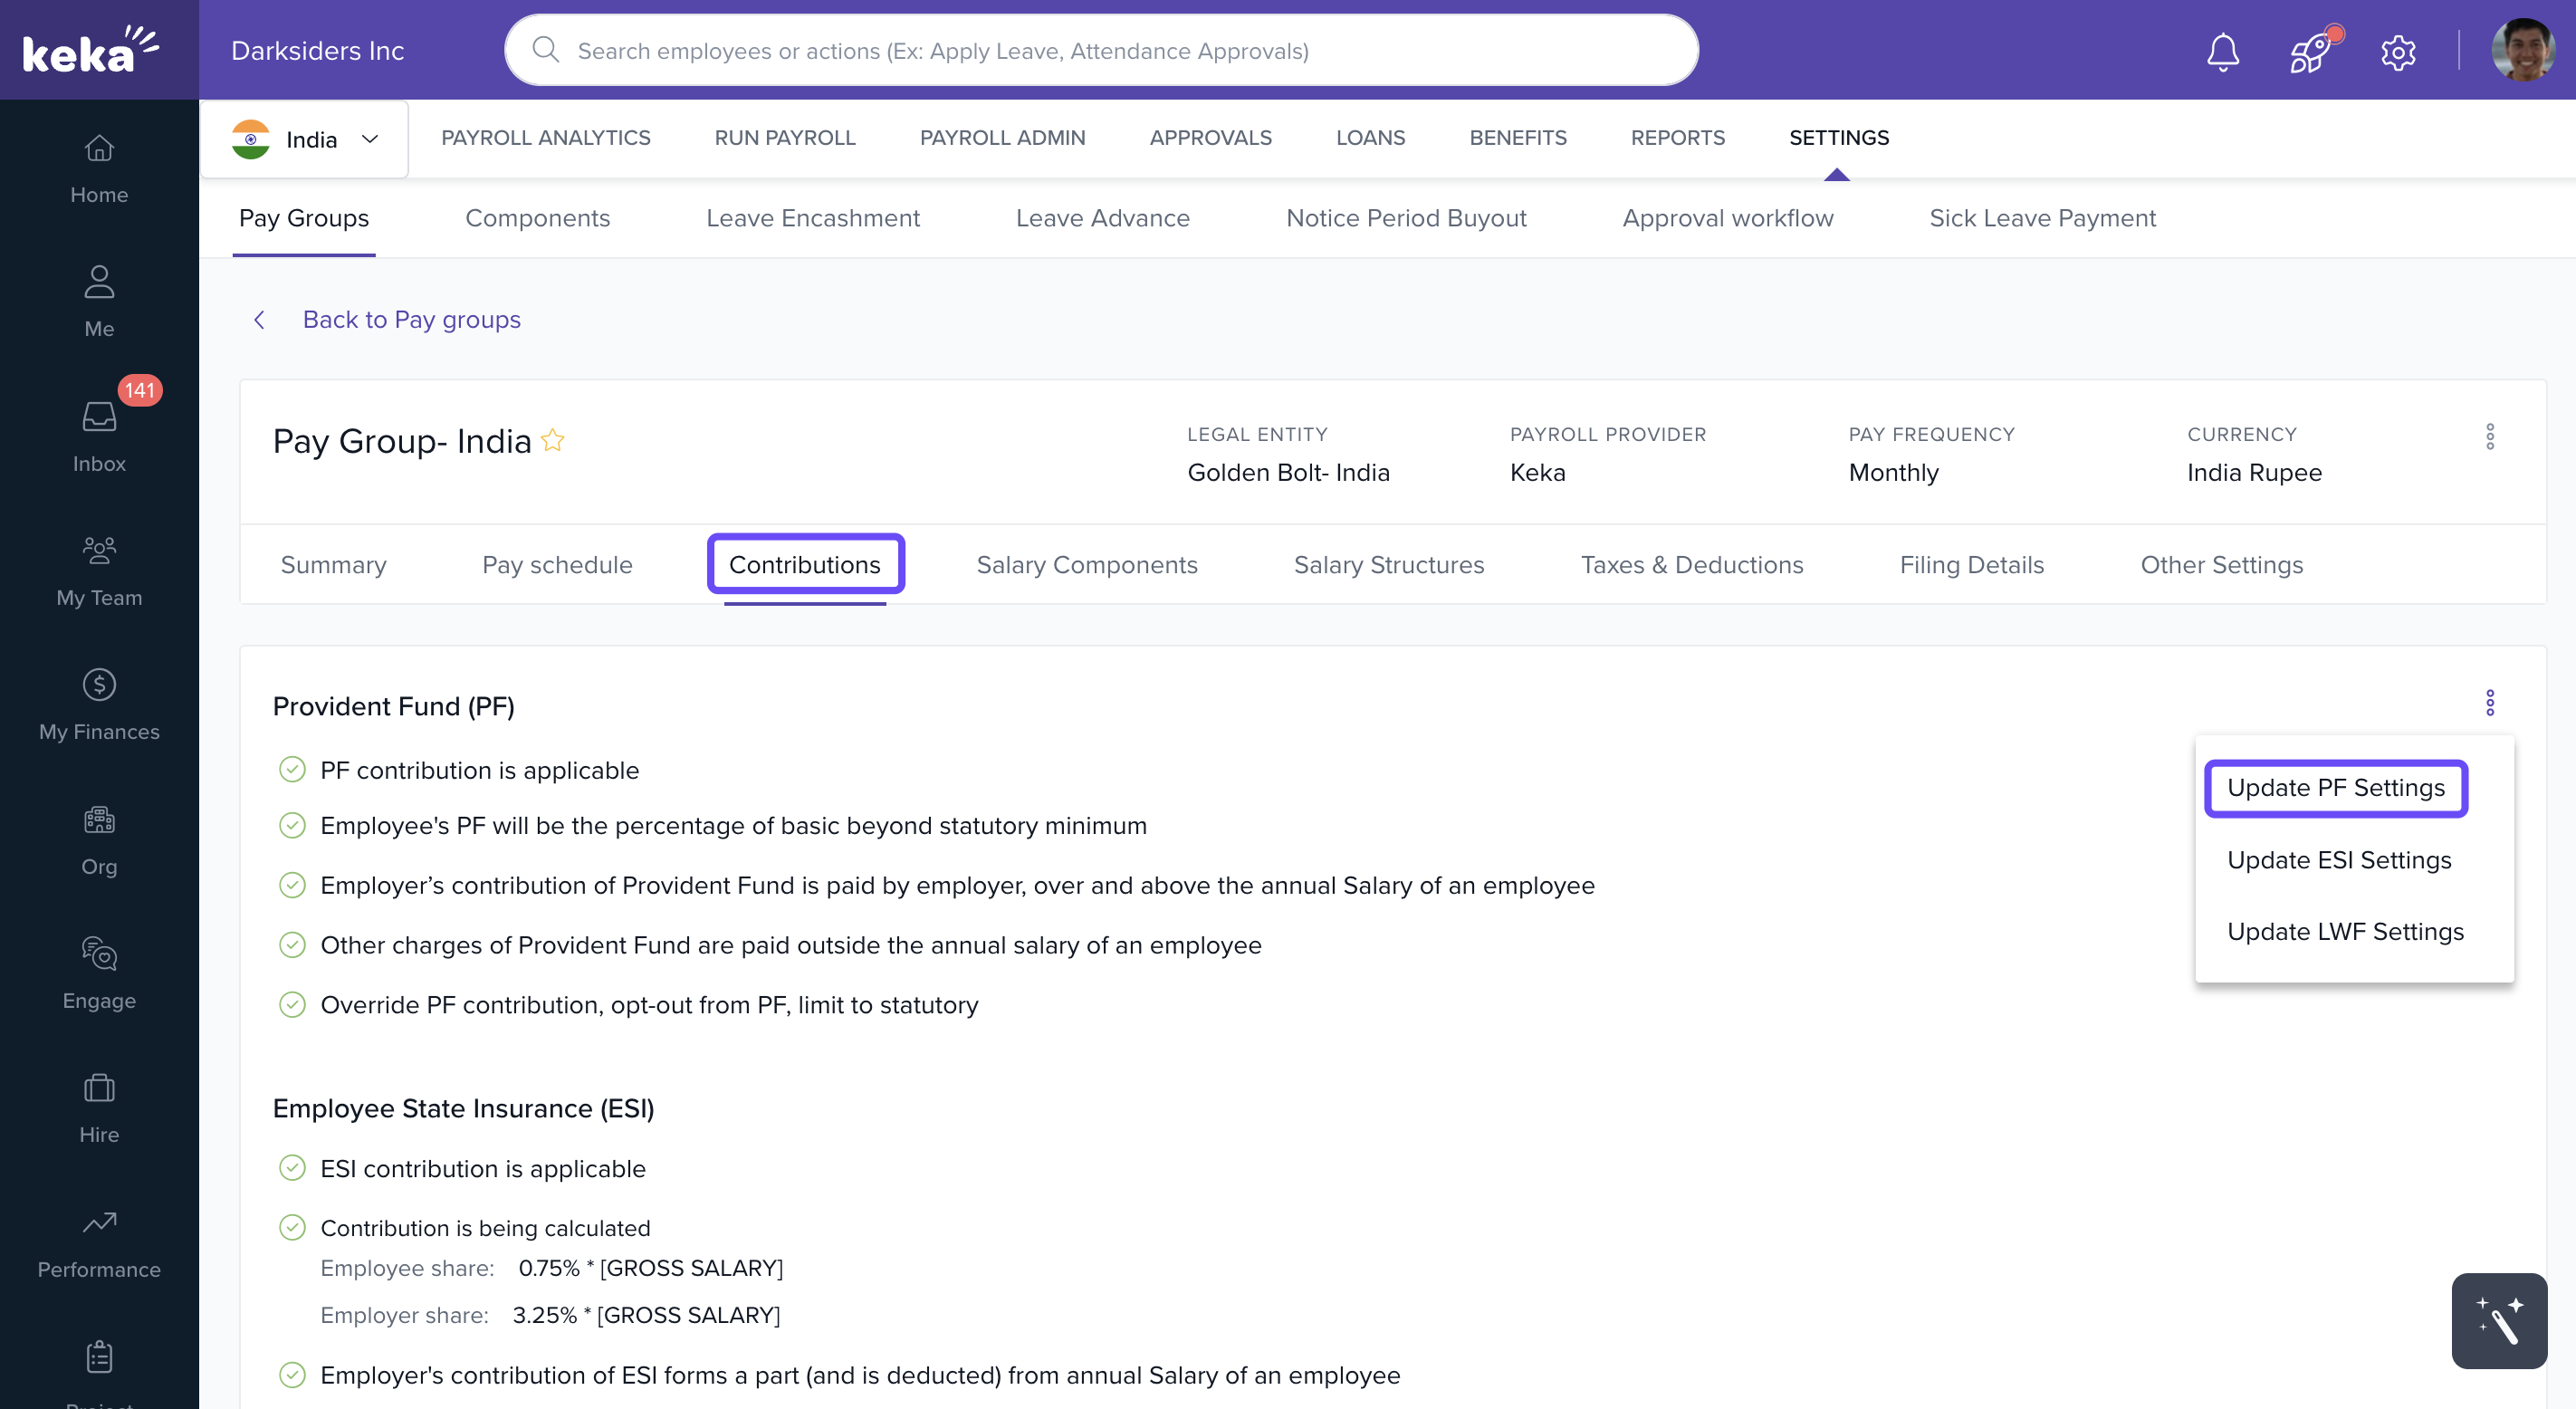Screen dimensions: 2576x1409
Task: Open the settings gear icon
Action: [x=2397, y=51]
